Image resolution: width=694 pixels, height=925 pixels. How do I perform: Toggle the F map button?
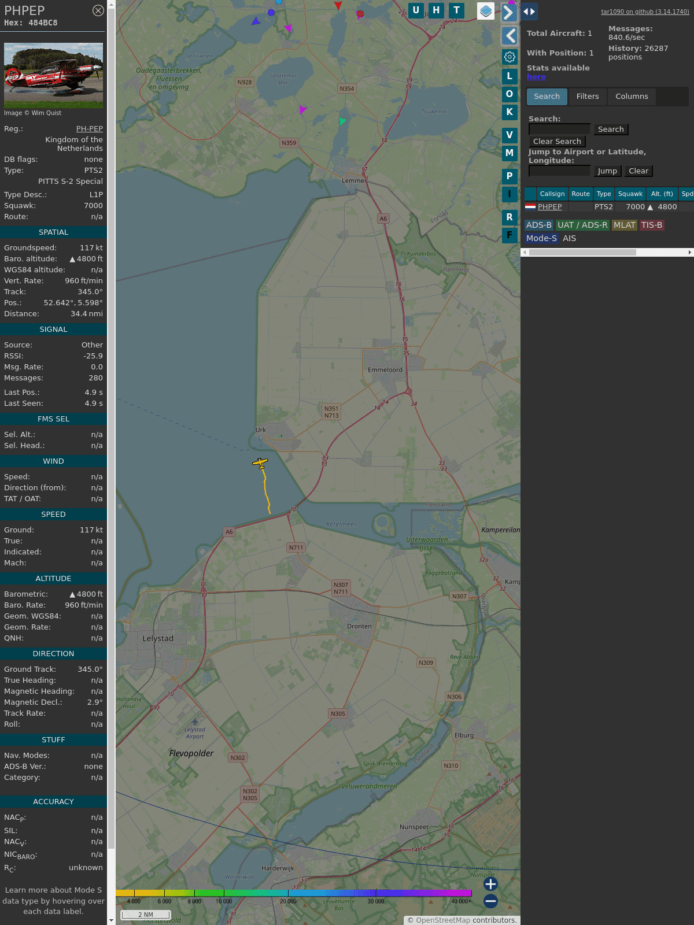click(x=510, y=235)
